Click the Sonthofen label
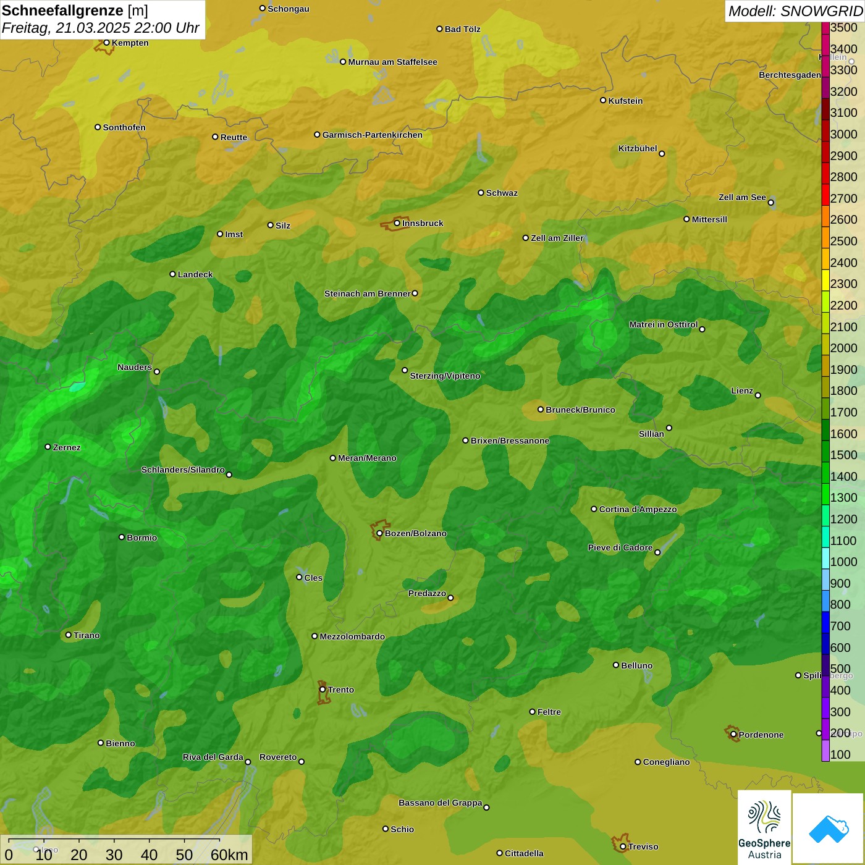 tap(124, 127)
